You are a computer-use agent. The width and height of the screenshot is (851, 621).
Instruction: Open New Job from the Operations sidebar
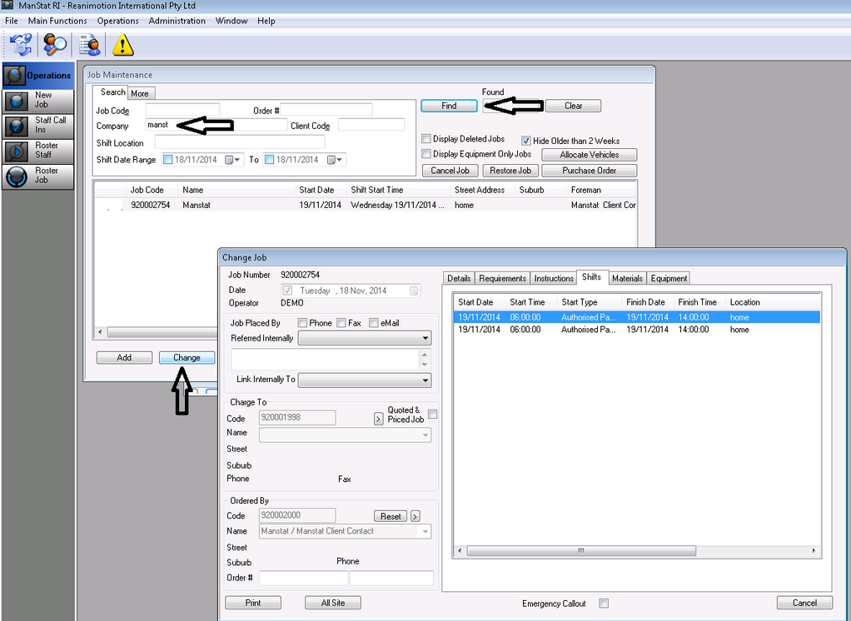(x=38, y=100)
